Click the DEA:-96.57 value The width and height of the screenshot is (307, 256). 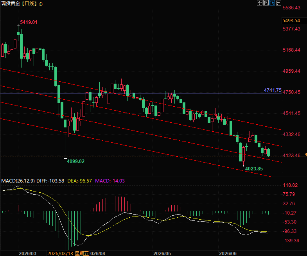(x=79, y=181)
